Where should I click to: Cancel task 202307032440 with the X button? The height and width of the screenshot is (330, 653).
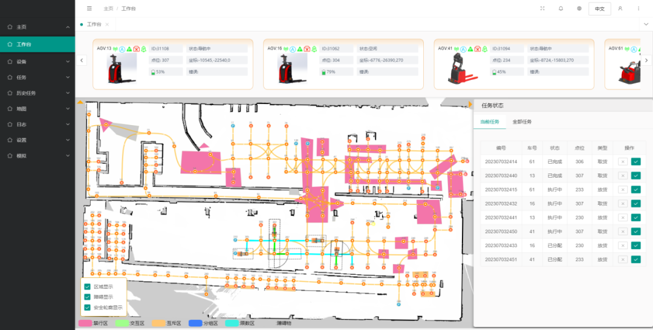point(623,175)
